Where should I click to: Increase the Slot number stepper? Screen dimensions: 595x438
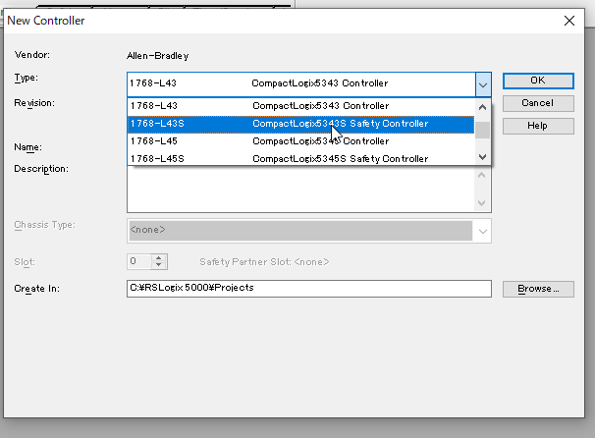pyautogui.click(x=159, y=257)
